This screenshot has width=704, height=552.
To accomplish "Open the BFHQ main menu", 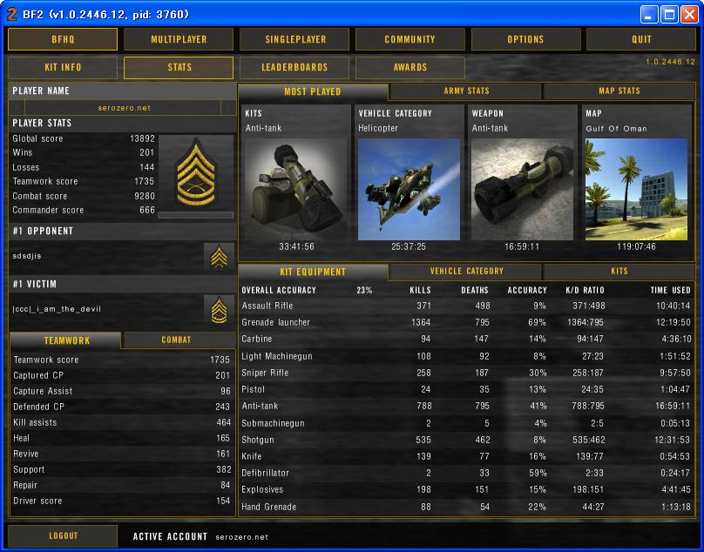I will click(x=63, y=39).
